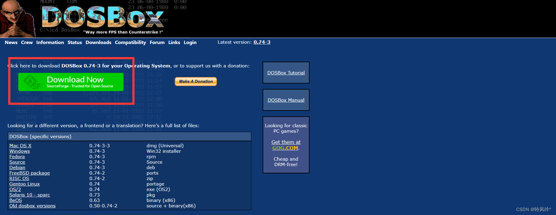Click the 'DOSBox (specific versions)' table header
This screenshot has width=556, height=215.
(129, 137)
